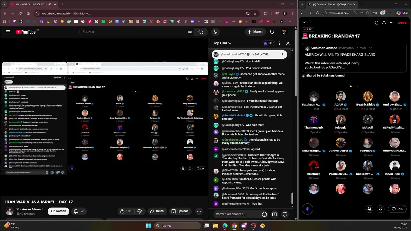Open Chrome apps grid shortcut
Viewport: 411px width, 231px height.
[x=4, y=21]
